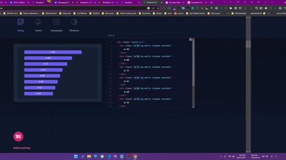This screenshot has width=286, height=160.
Task: Close the Tailwind CSS browser tab
Action: (161, 3)
